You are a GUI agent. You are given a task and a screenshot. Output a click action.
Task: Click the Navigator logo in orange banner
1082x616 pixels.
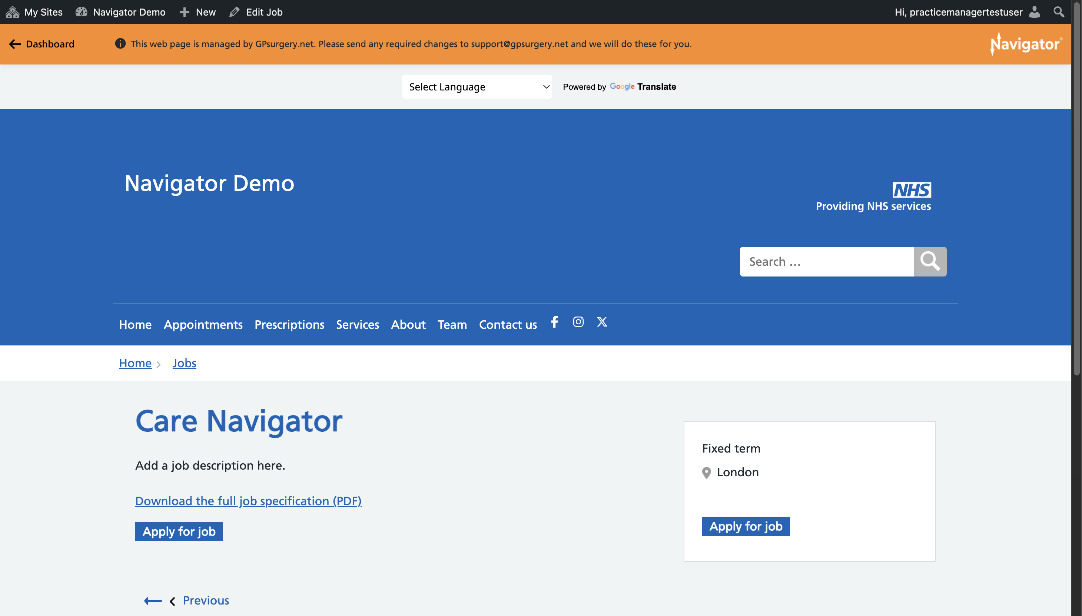(1026, 44)
